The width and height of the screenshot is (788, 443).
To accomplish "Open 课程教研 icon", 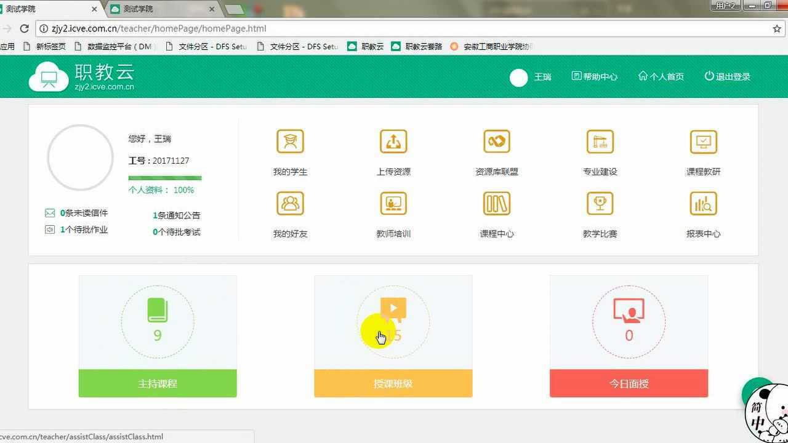I will tap(703, 142).
